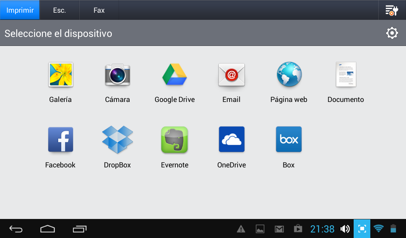
Task: Open the Box icon
Action: pyautogui.click(x=289, y=139)
